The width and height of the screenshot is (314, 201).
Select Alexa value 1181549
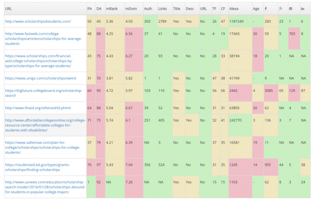(236, 21)
